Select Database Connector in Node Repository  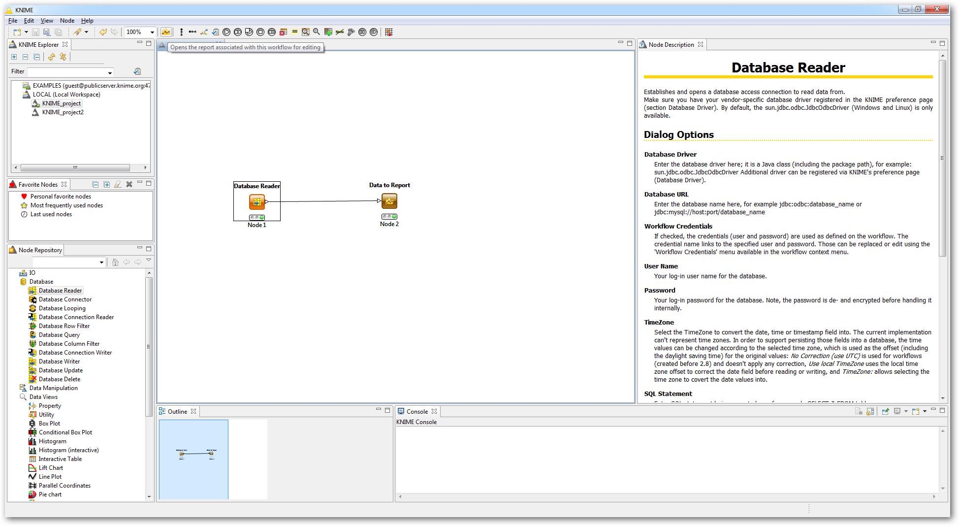pyautogui.click(x=65, y=299)
